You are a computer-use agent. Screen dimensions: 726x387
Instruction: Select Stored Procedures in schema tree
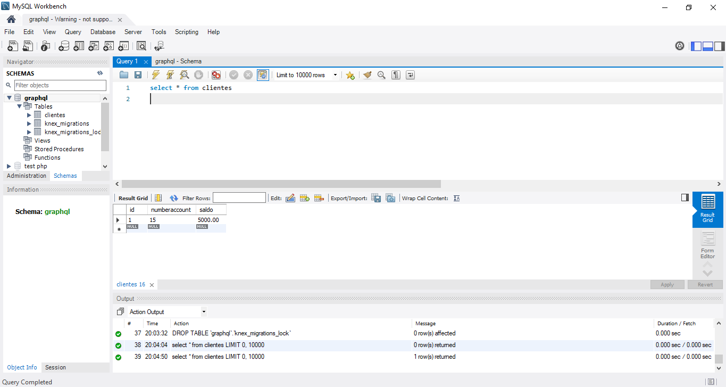point(59,149)
